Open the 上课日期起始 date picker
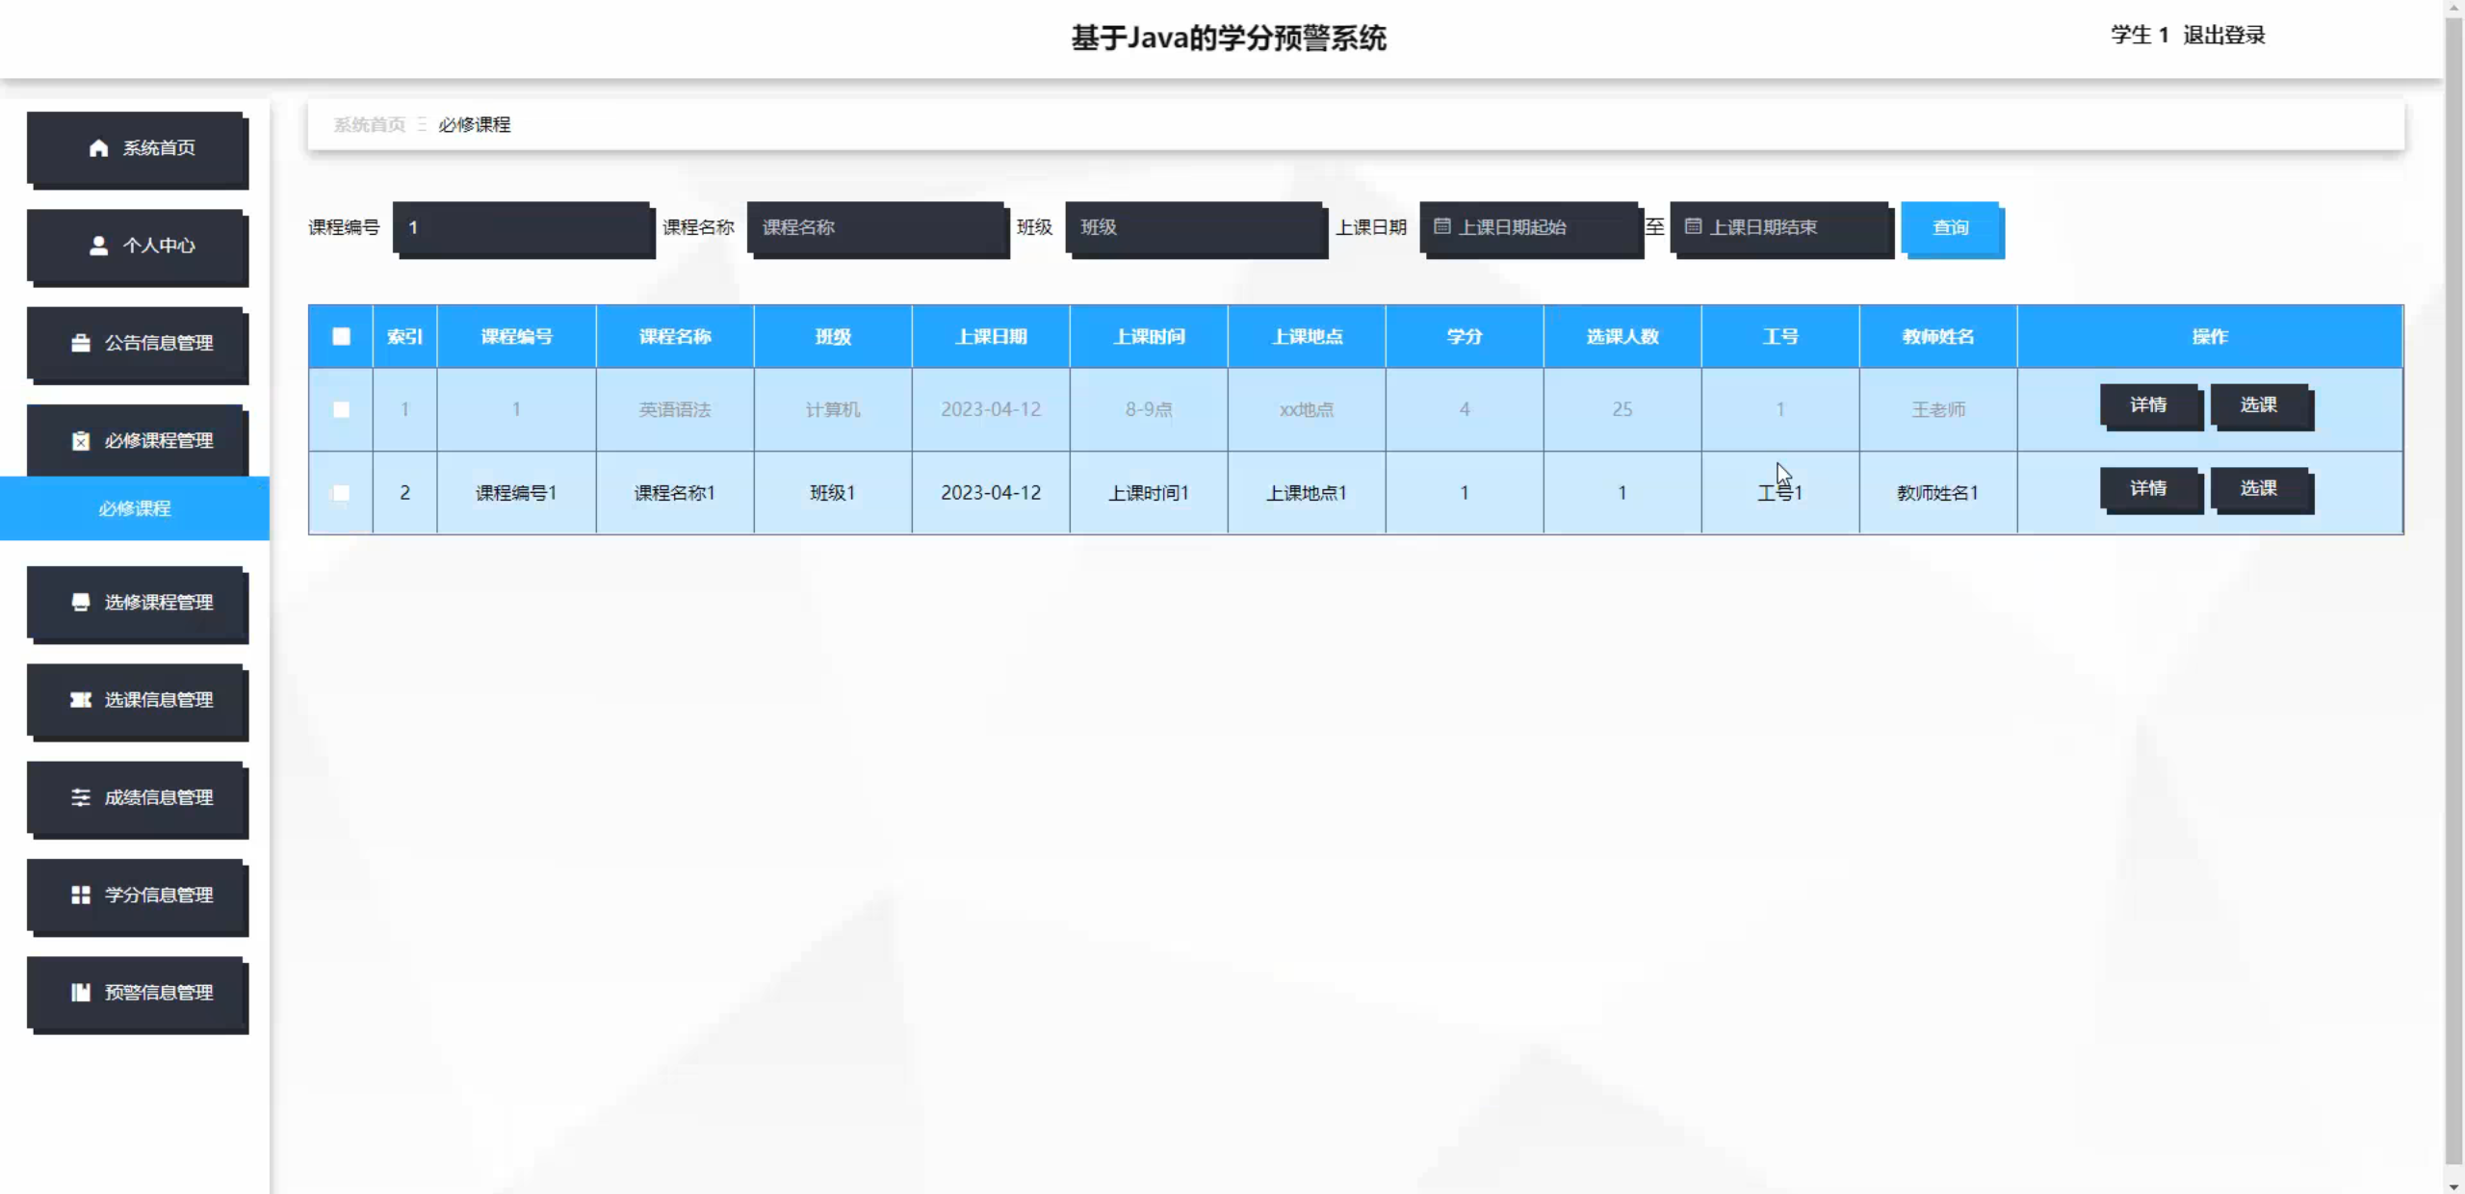Screen dimensions: 2465x1194 click(x=1529, y=228)
